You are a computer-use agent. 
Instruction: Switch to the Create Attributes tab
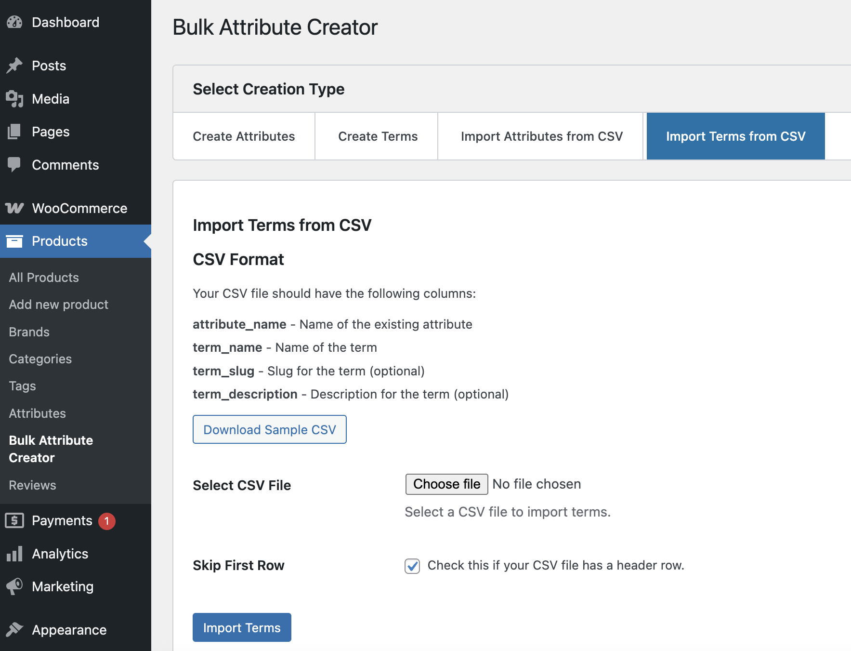244,136
